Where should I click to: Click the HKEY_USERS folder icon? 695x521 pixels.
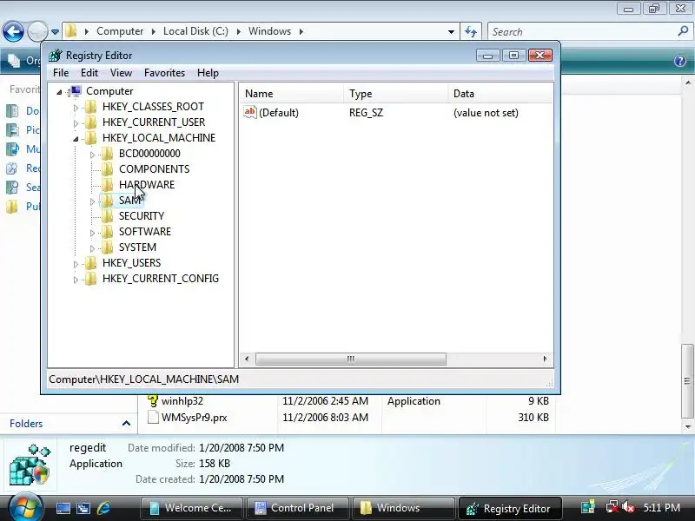coord(90,263)
